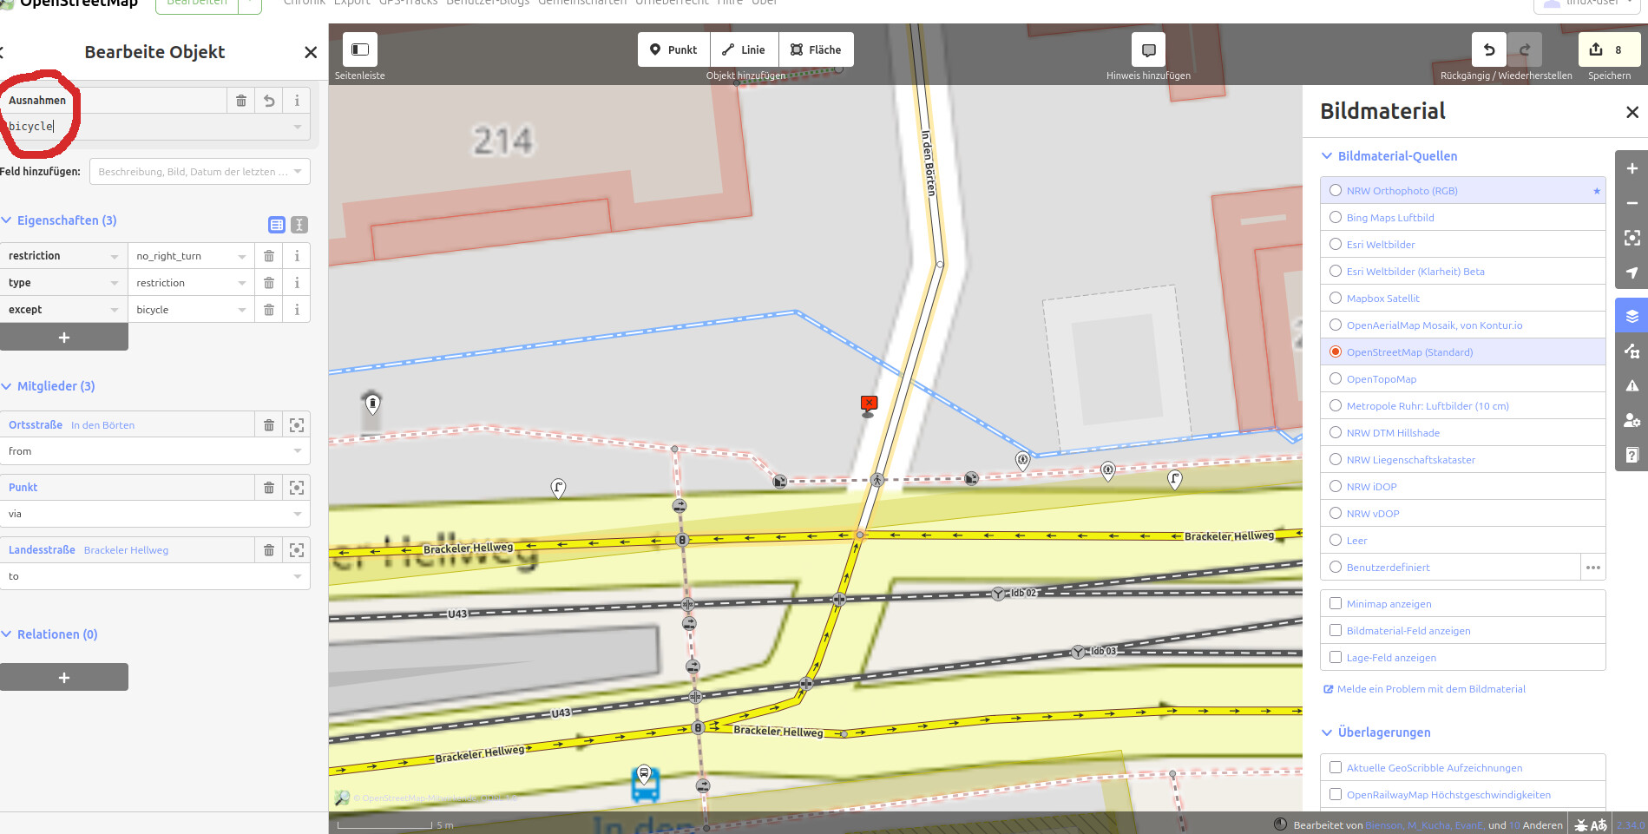Click Speichern upload button with count 8
The height and width of the screenshot is (834, 1648).
[x=1609, y=49]
